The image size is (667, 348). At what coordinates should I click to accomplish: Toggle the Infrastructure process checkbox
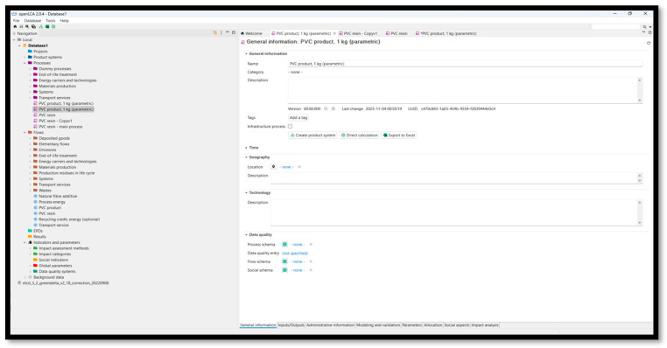(x=290, y=126)
